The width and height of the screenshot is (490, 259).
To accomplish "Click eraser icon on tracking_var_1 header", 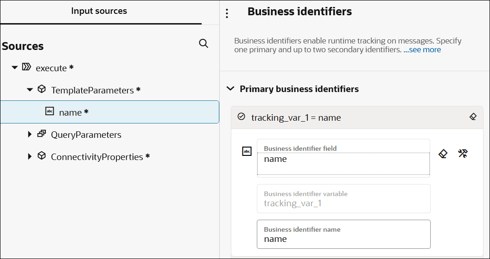I will pyautogui.click(x=473, y=117).
